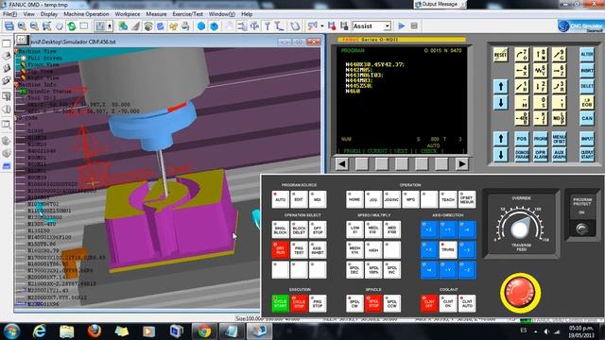Zoom out with the magnifier minus toolbar icon
This screenshot has height=340, width=605.
tap(34, 26)
